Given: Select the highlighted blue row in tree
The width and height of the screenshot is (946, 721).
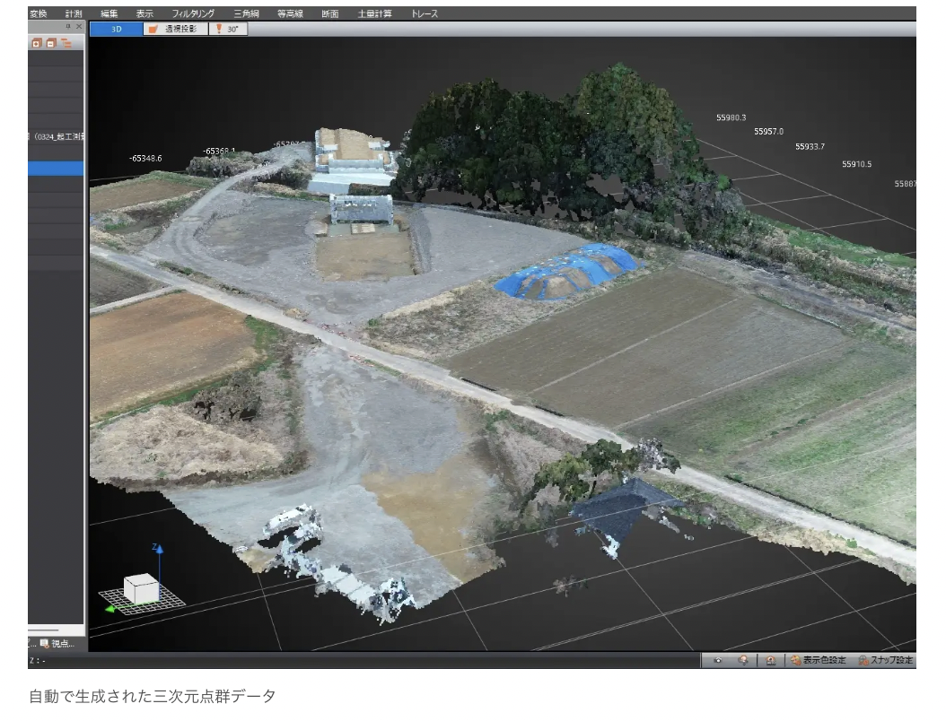Looking at the screenshot, I should pyautogui.click(x=56, y=169).
